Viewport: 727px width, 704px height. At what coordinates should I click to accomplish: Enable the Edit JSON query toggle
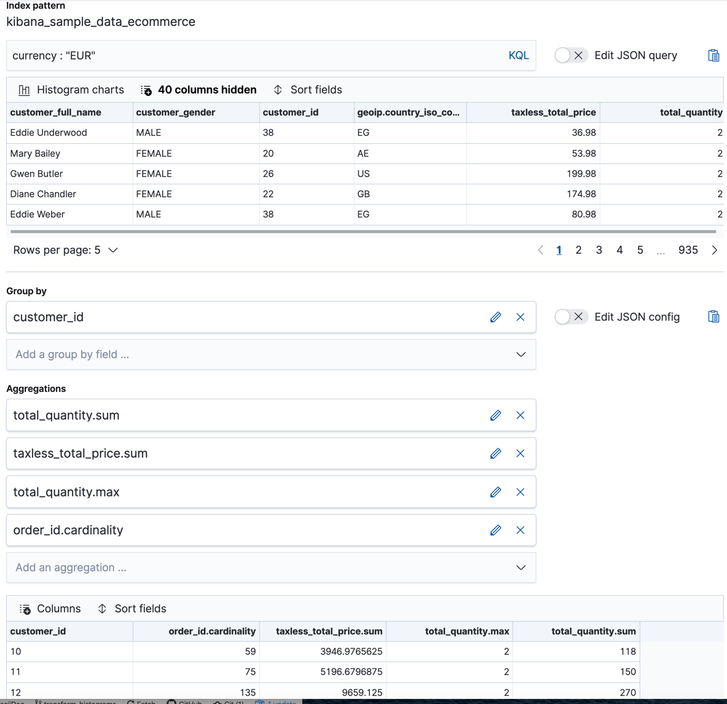click(571, 55)
